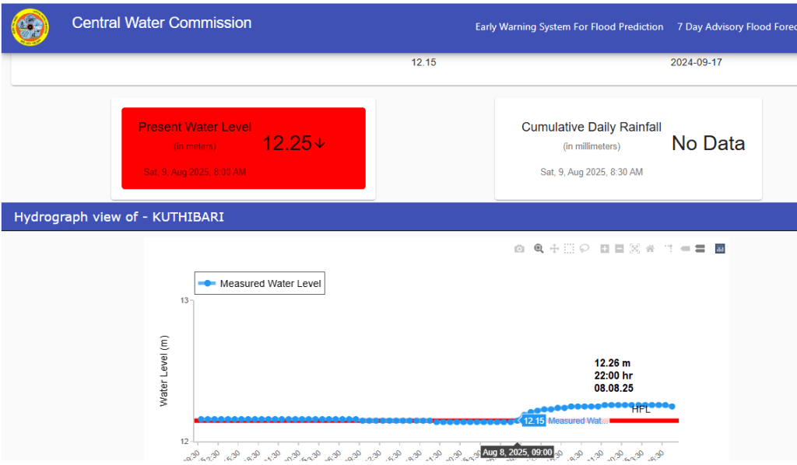This screenshot has width=797, height=465.
Task: Click the Cumulative Daily Rainfall card
Action: (628, 149)
